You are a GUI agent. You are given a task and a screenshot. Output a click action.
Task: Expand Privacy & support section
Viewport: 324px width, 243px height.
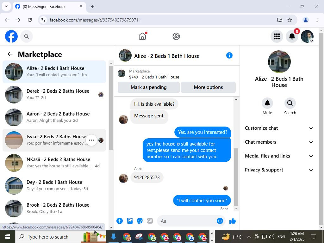point(279,170)
